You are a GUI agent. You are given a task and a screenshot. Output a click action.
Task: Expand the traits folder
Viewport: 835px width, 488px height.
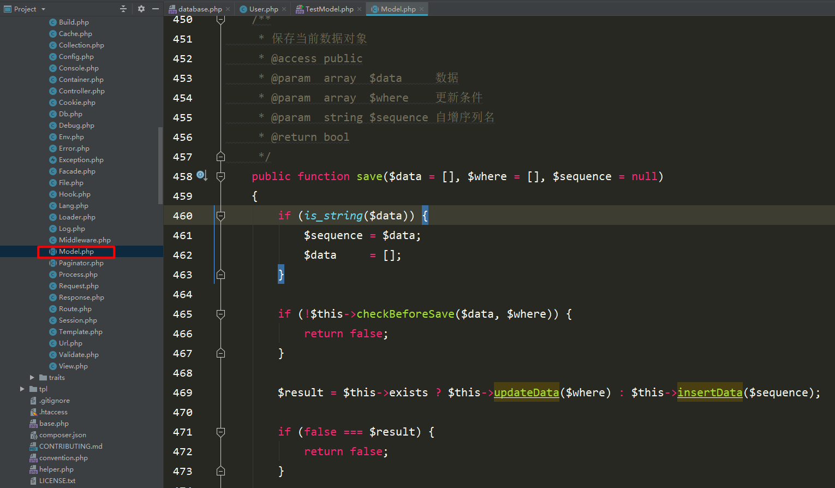tap(32, 378)
